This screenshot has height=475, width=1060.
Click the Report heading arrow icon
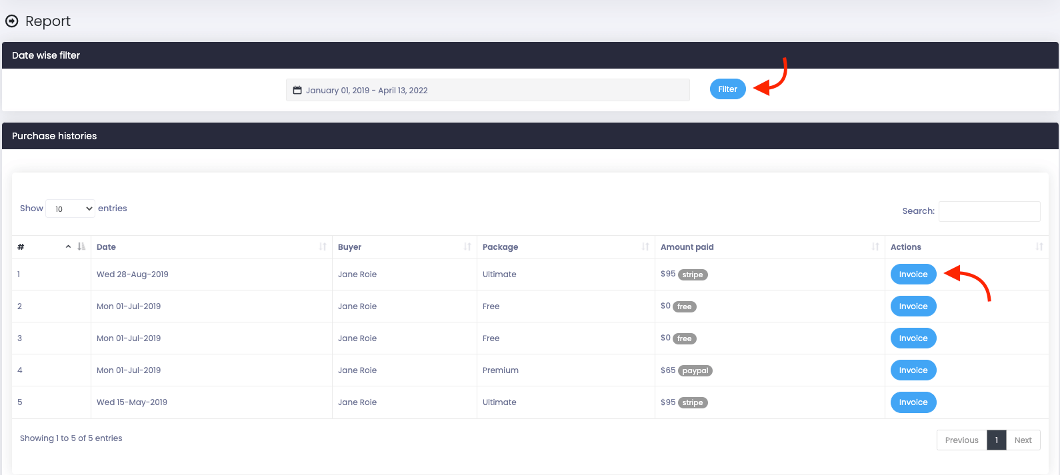[x=11, y=21]
